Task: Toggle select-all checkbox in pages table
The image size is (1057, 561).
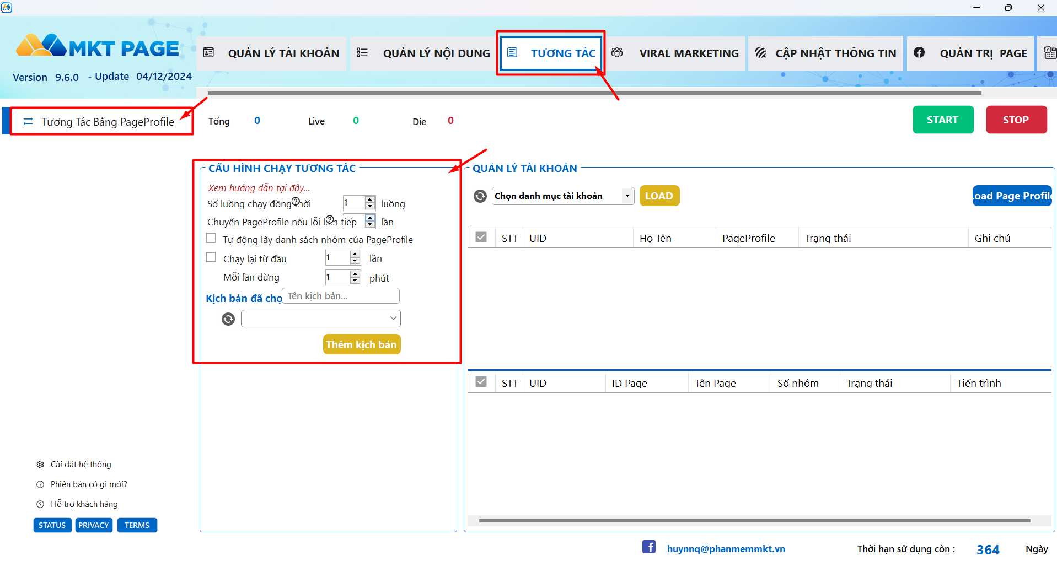Action: (x=481, y=382)
